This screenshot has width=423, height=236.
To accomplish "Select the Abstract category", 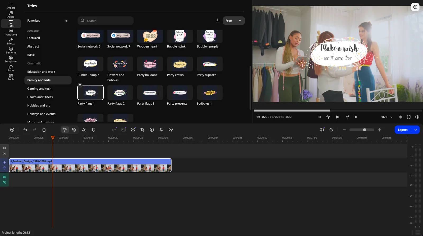I will coord(33,46).
